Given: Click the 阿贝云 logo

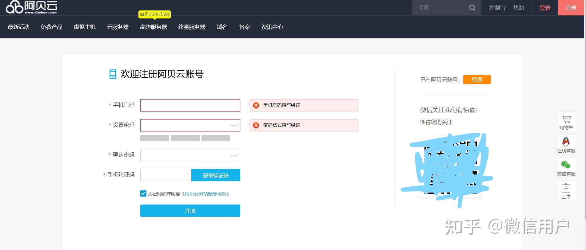Looking at the screenshot, I should [31, 7].
